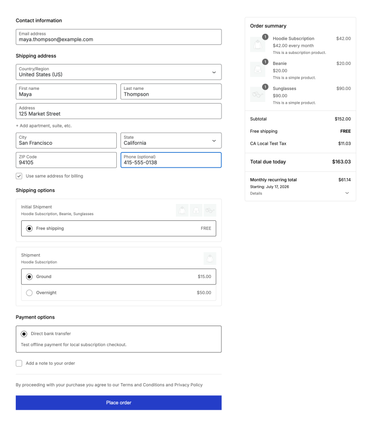372x436 pixels.
Task: Click the Hoodie Subscription product name
Action: tap(293, 39)
